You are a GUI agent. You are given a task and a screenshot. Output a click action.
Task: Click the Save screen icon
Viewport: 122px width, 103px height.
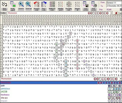pos(86,4)
